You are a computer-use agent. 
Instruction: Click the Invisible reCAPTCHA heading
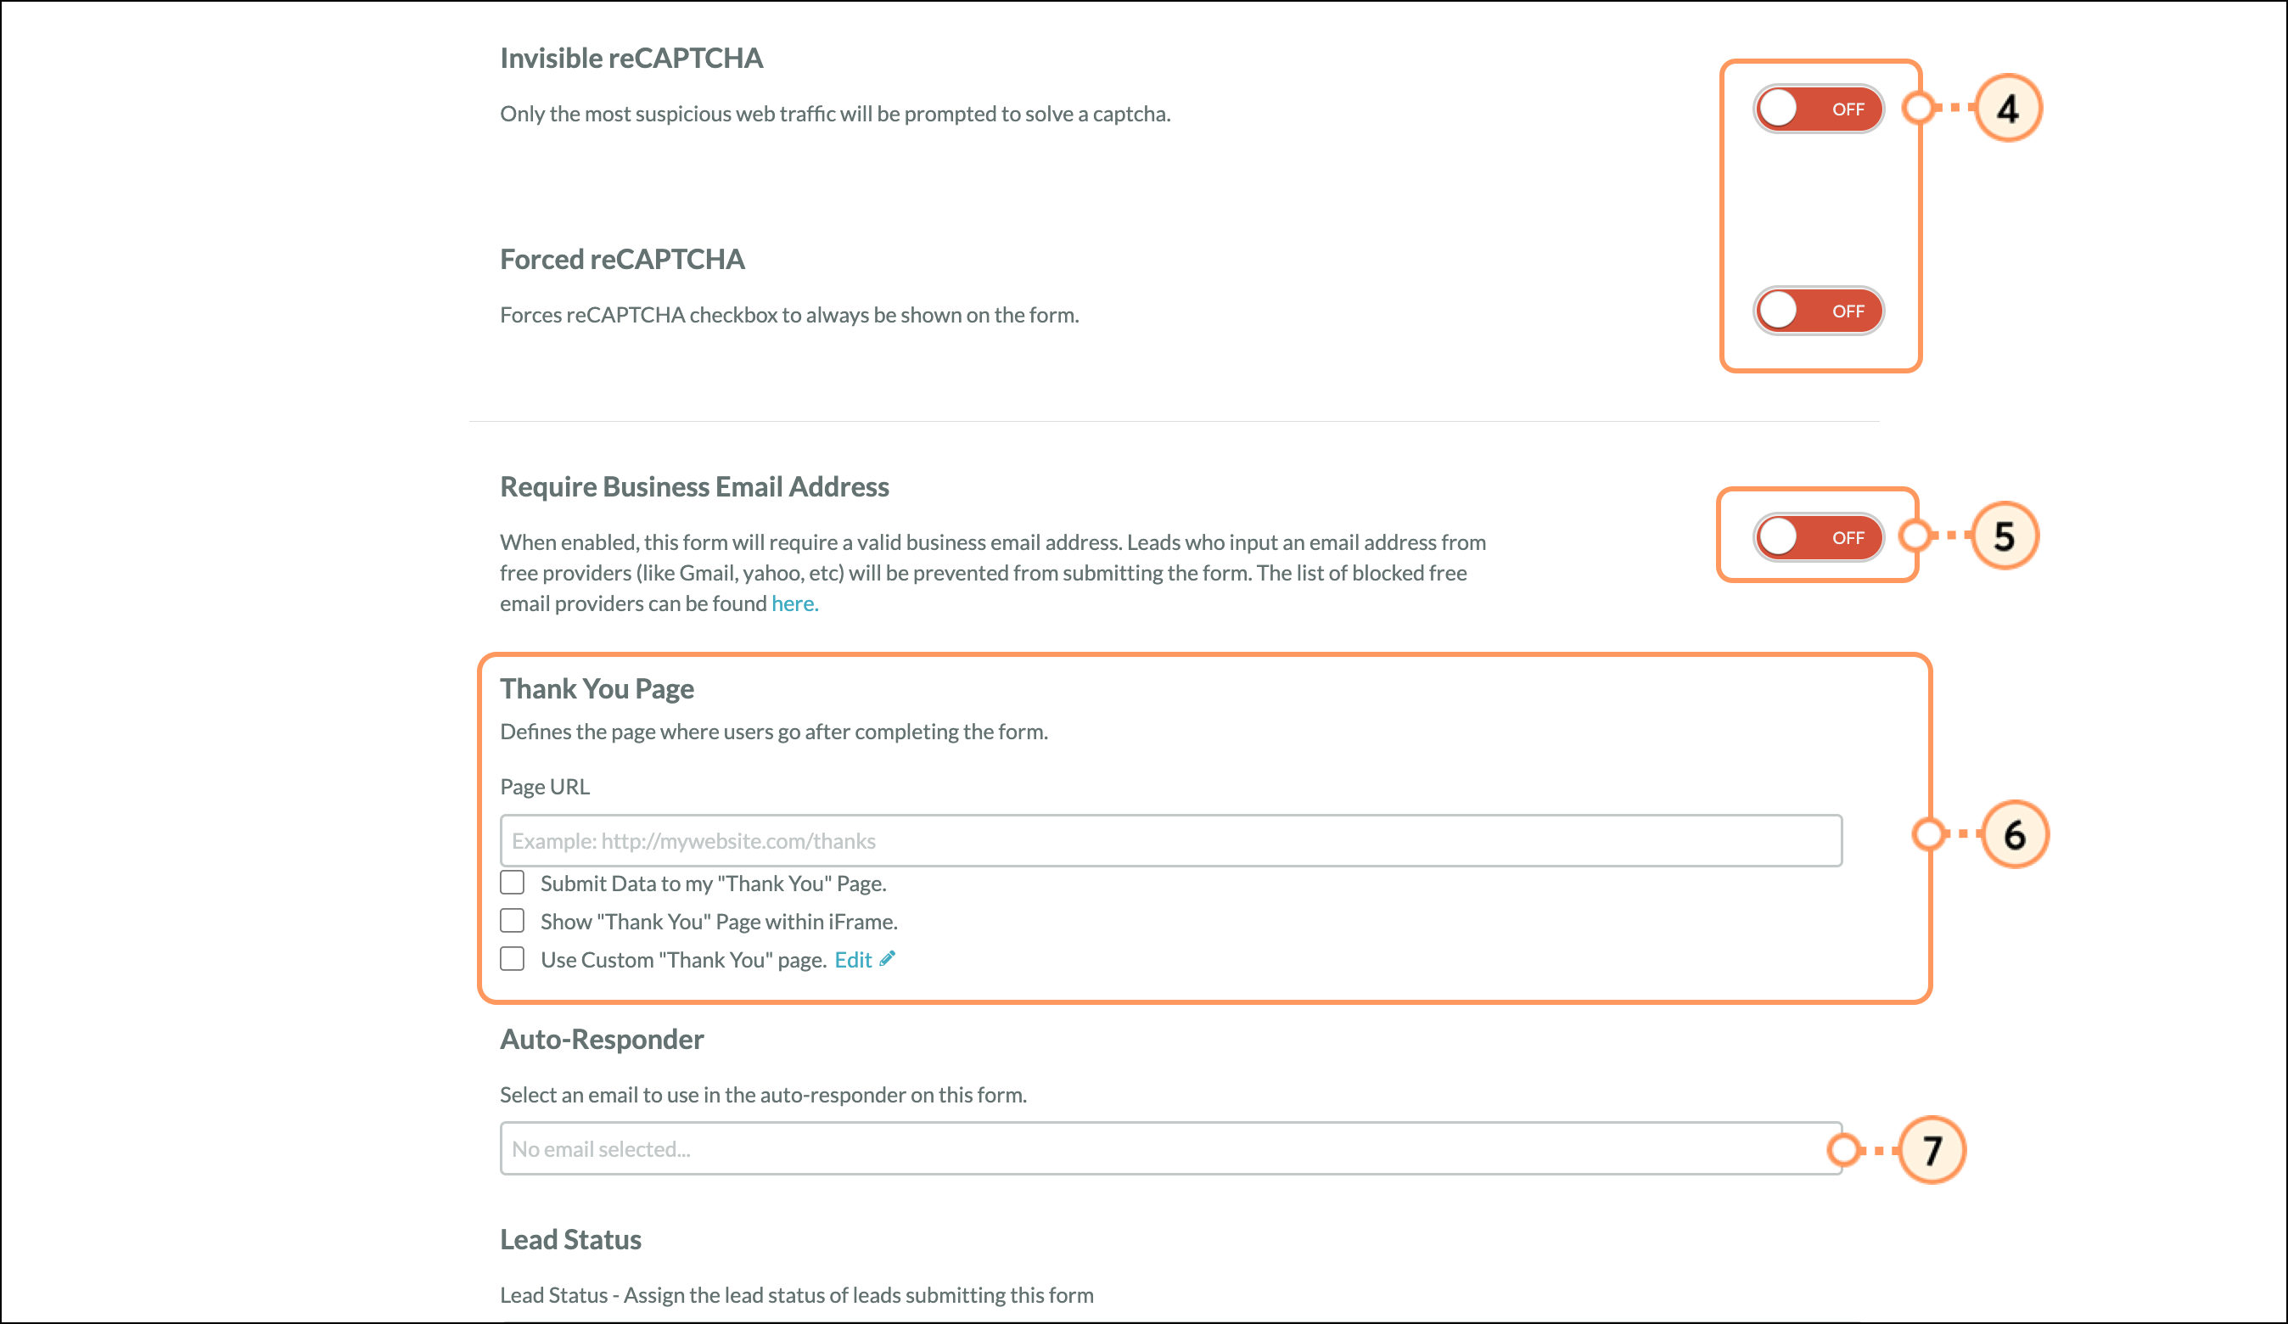point(631,59)
